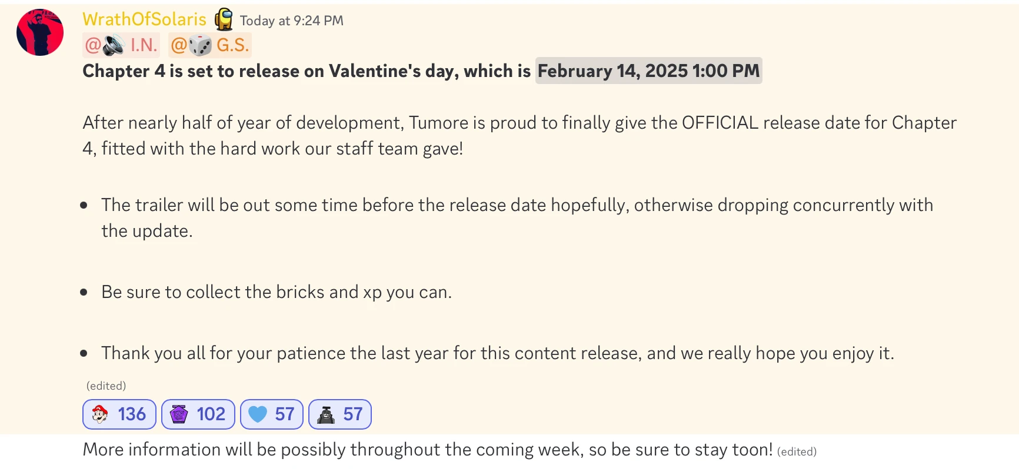The height and width of the screenshot is (469, 1019).
Task: Select the Mario face reaction emoji
Action: pos(101,414)
